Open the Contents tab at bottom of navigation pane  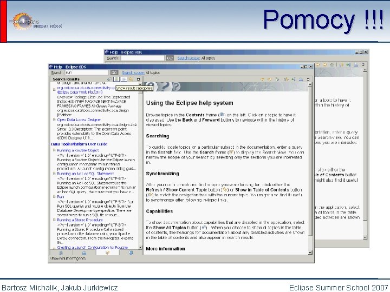(x=61, y=253)
